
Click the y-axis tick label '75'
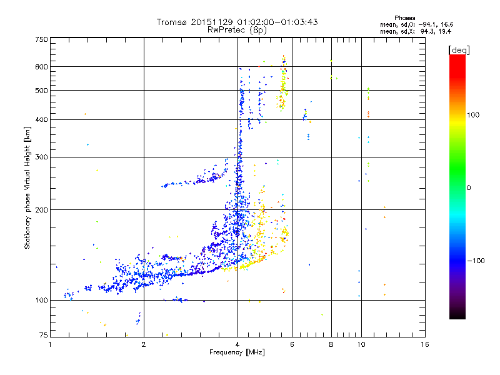pos(44,335)
